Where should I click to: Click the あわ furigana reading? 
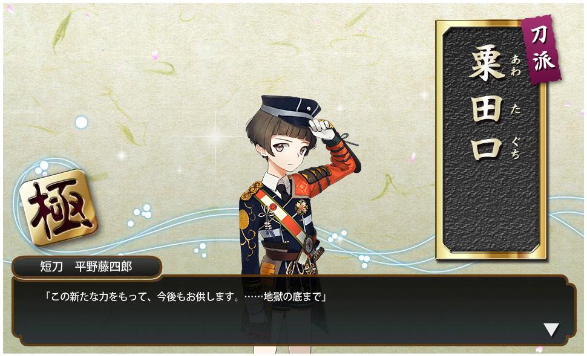(x=516, y=65)
